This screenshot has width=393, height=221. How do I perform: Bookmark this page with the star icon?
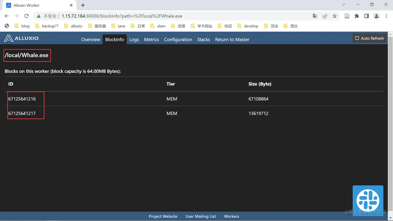[x=335, y=16]
